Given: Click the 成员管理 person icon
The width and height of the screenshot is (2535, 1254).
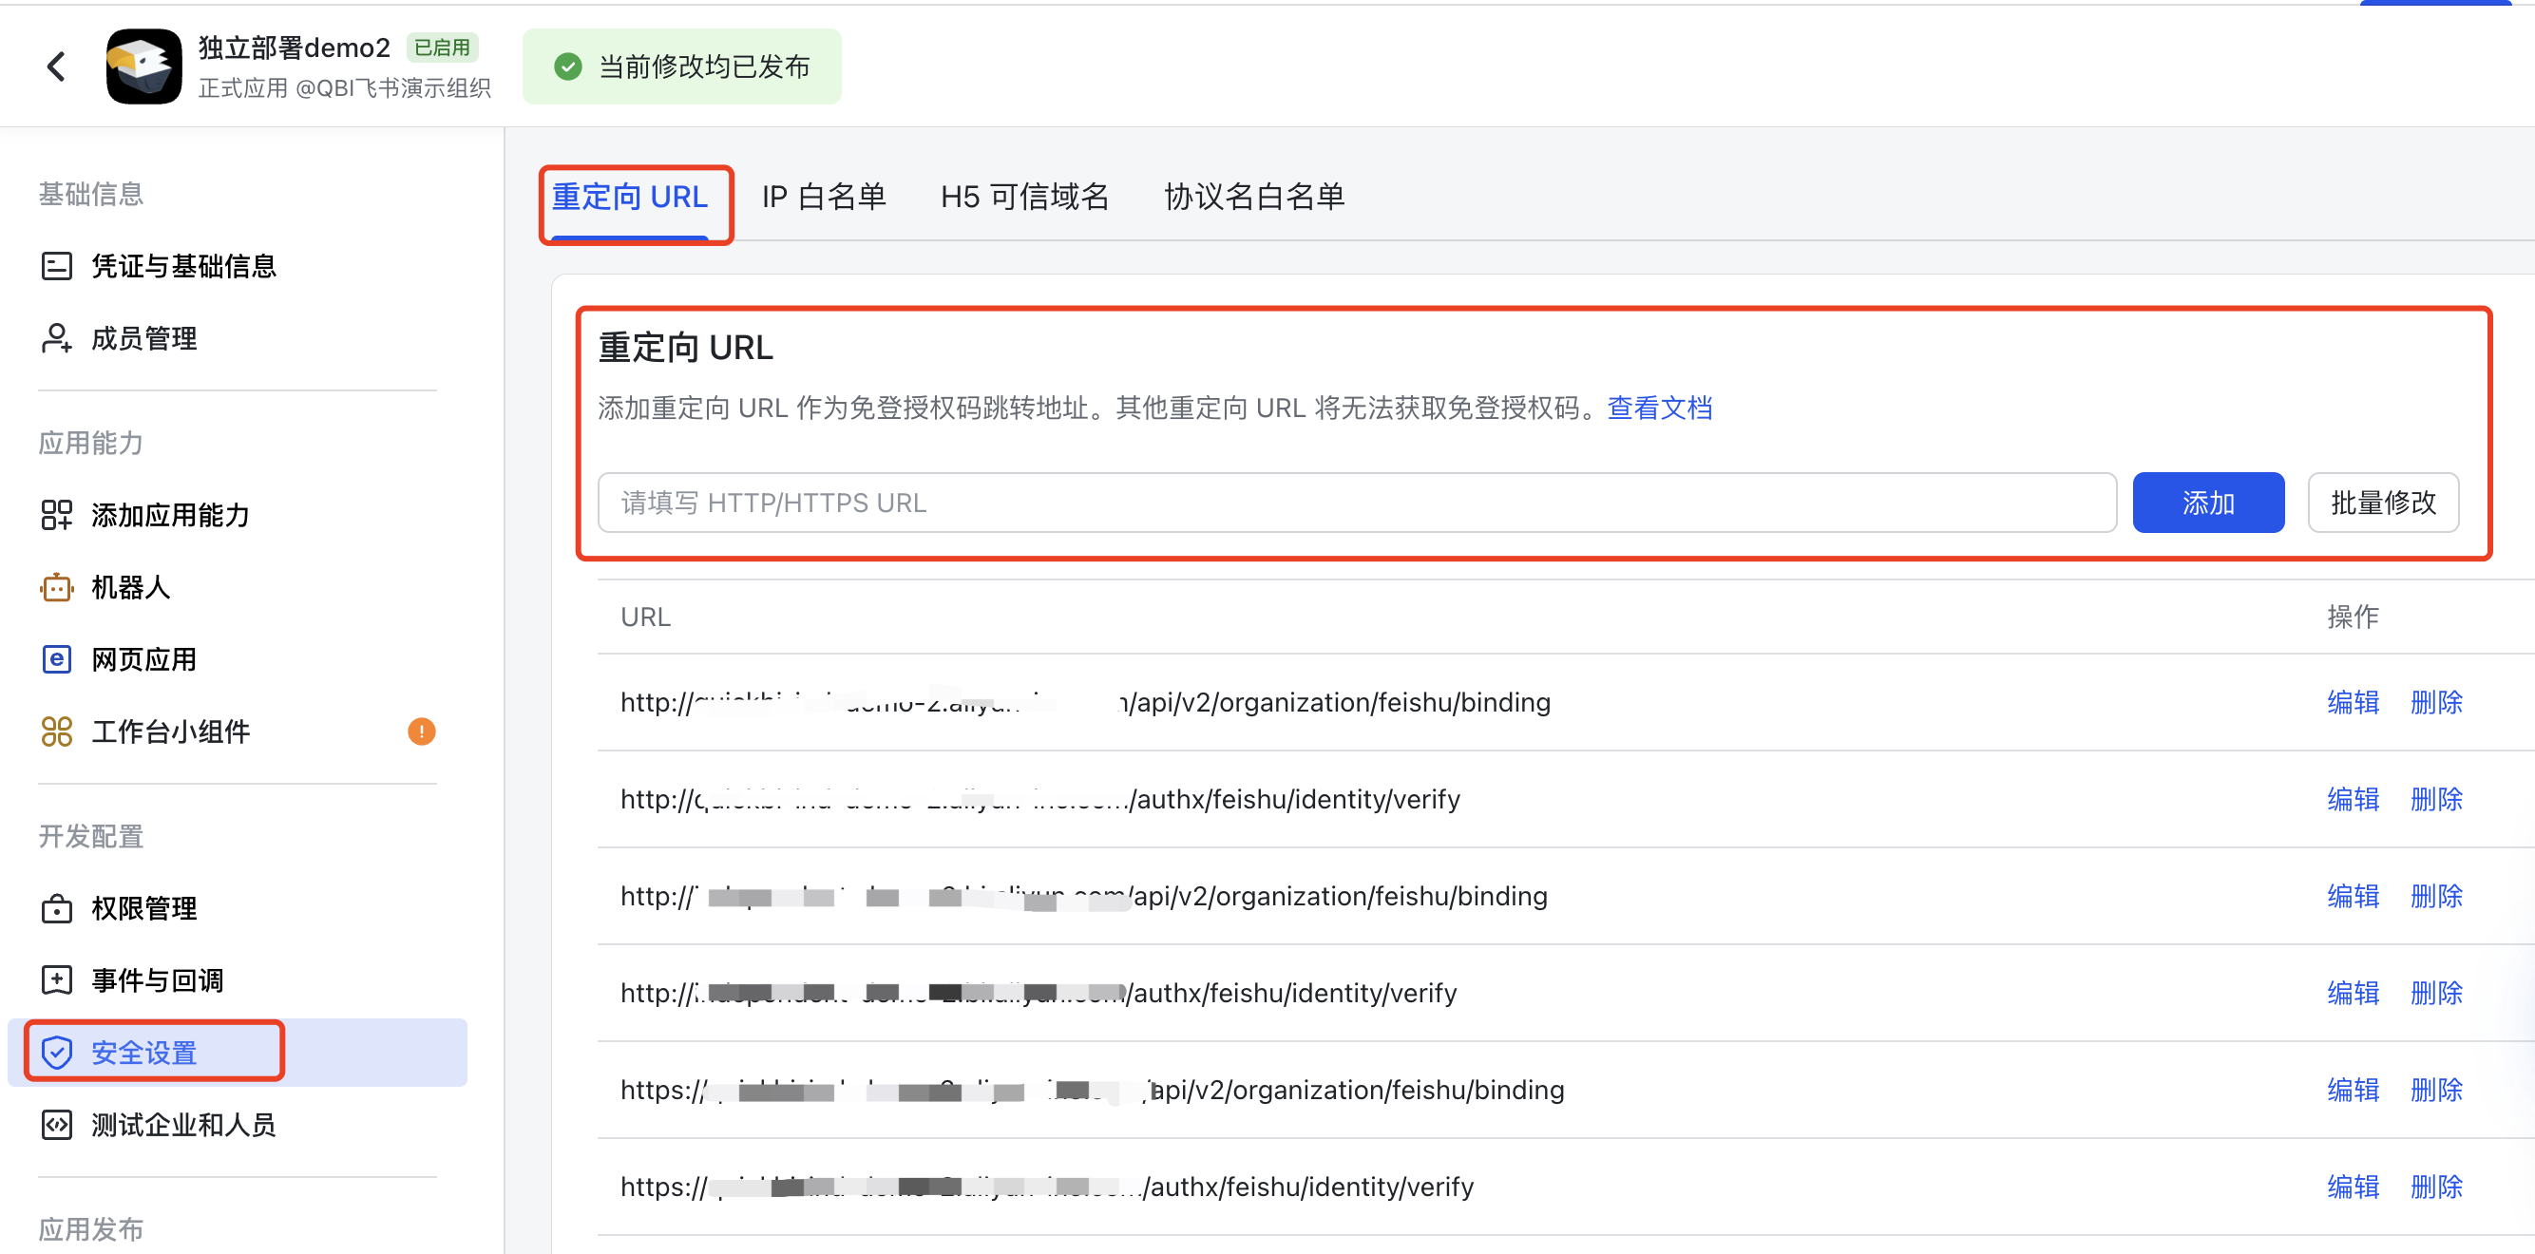Looking at the screenshot, I should point(56,337).
